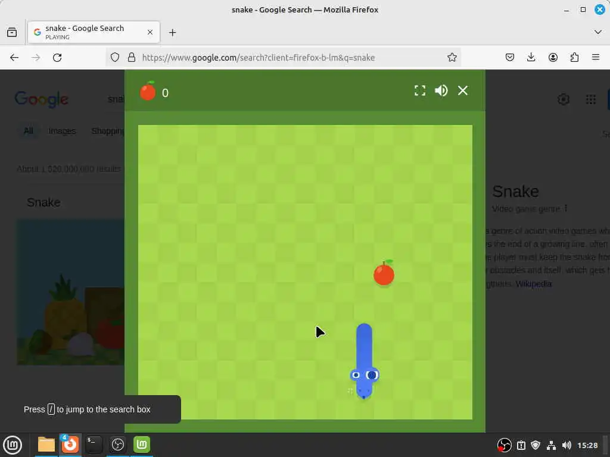Open tracking protection shield info
This screenshot has height=457, width=610.
[x=115, y=58]
